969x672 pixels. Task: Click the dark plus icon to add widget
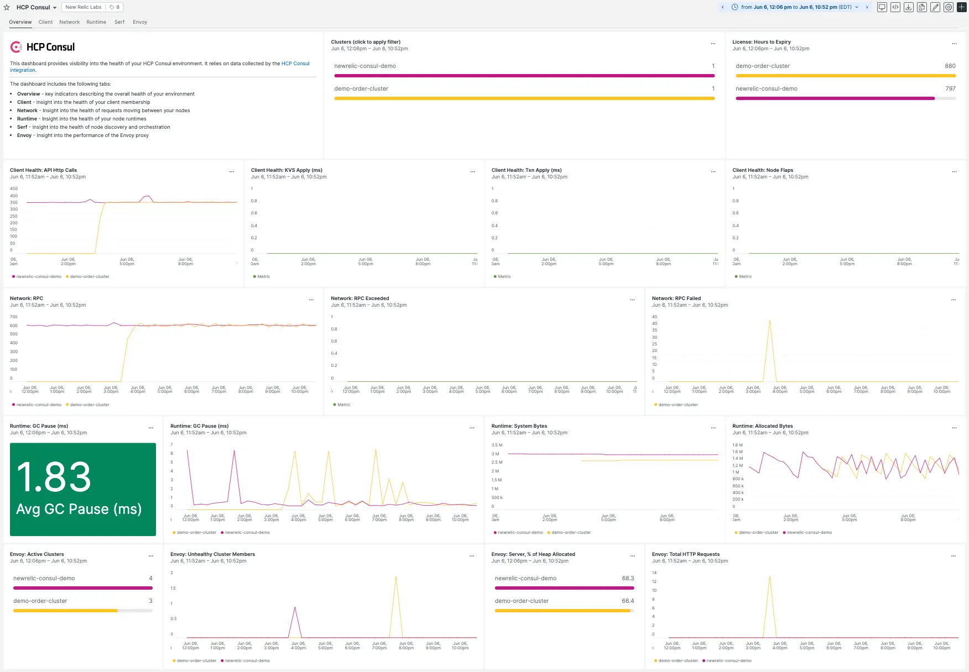[x=962, y=7]
